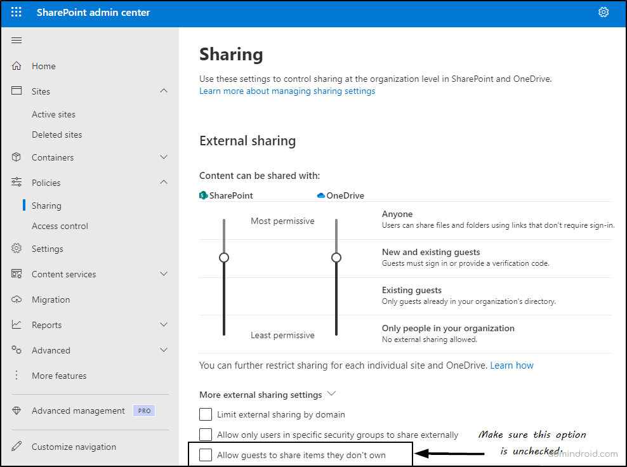Open the app launcher waffle icon

coord(16,12)
